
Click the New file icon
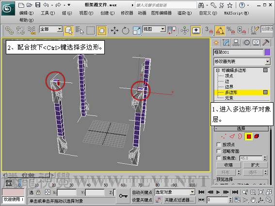tap(21, 5)
